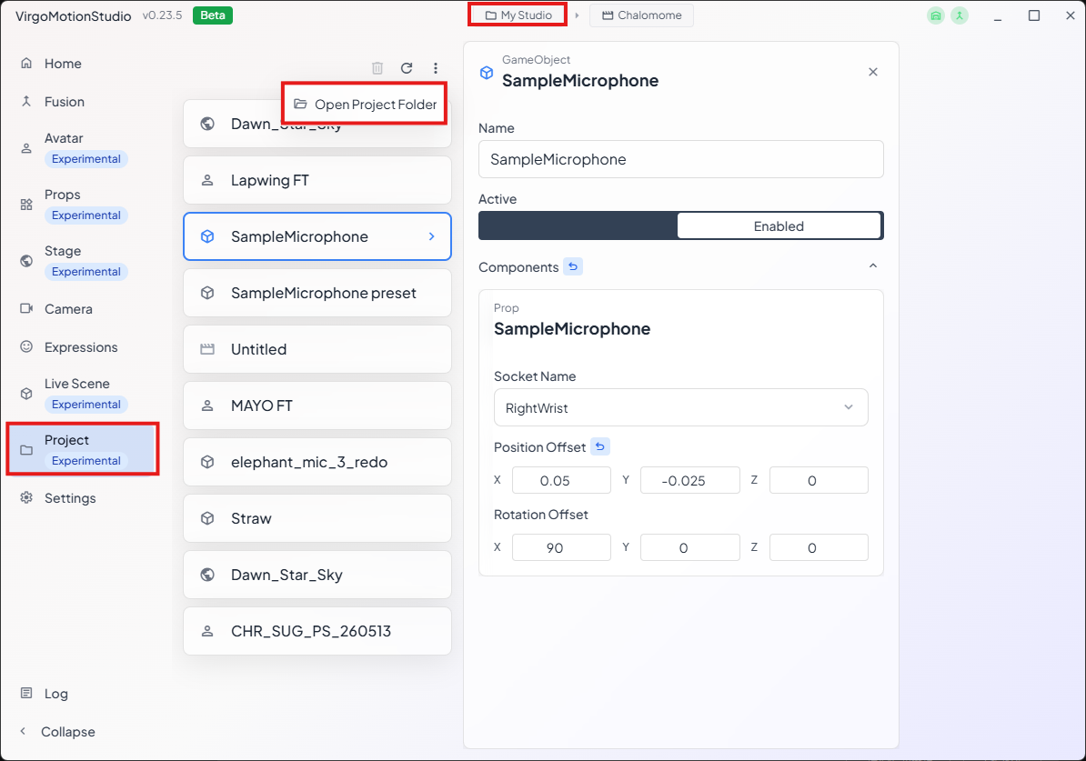Collapse the Components section chevron
1086x761 pixels.
click(x=872, y=265)
